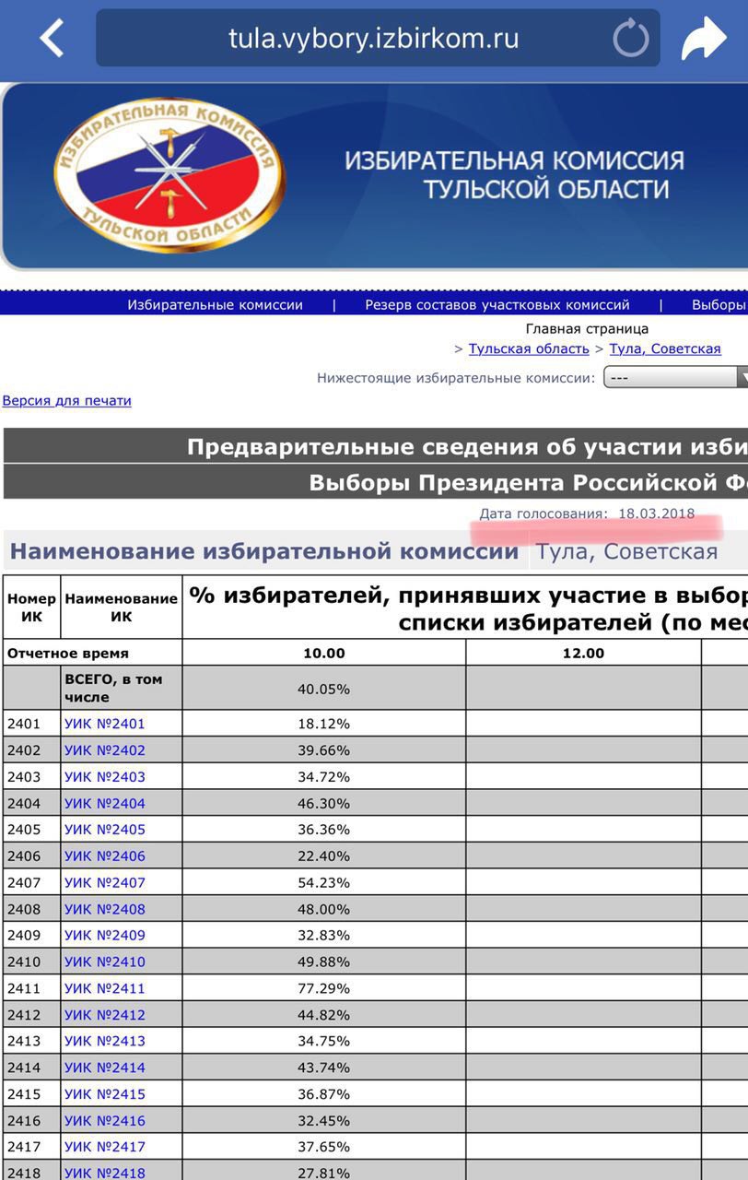The image size is (748, 1180).
Task: Select turnout value 46.30%
Action: pyautogui.click(x=323, y=803)
